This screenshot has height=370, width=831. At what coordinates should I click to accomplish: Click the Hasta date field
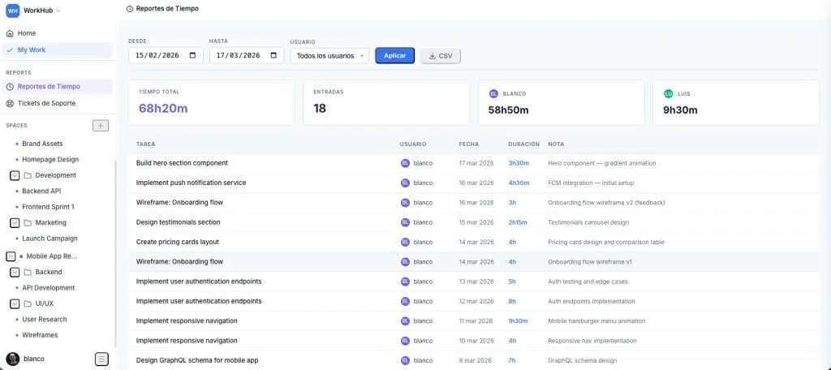pyautogui.click(x=247, y=55)
